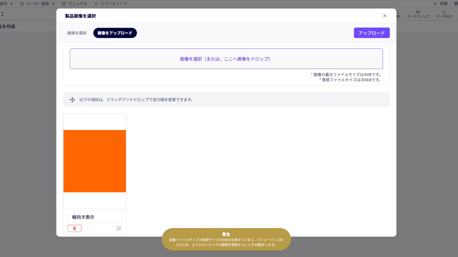This screenshot has width=458, height=257.
Task: Select the 画像をアップロード tab
Action: click(x=115, y=33)
